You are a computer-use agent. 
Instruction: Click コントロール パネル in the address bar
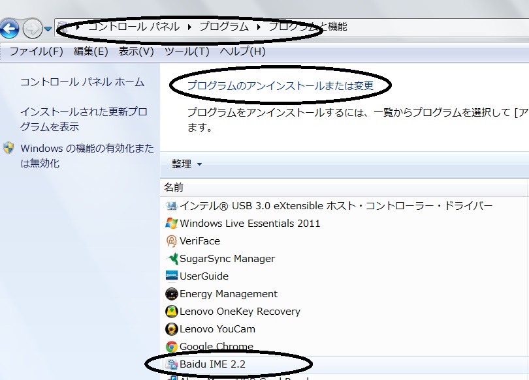pos(134,27)
